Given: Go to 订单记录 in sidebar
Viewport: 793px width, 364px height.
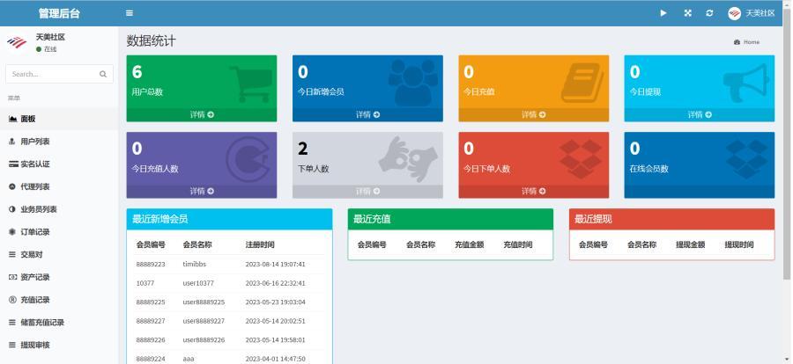Looking at the screenshot, I should pyautogui.click(x=35, y=232).
